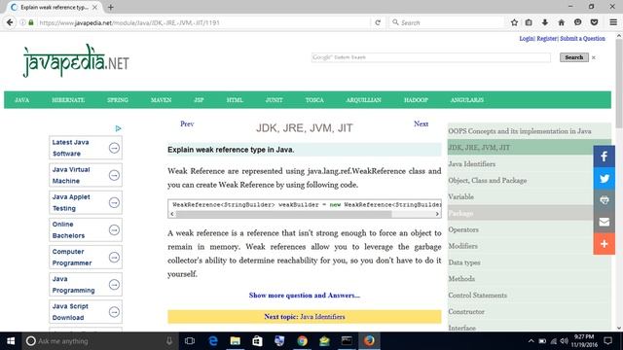Go to the Firefox home icon
This screenshot has height=350, width=623.
click(x=561, y=22)
